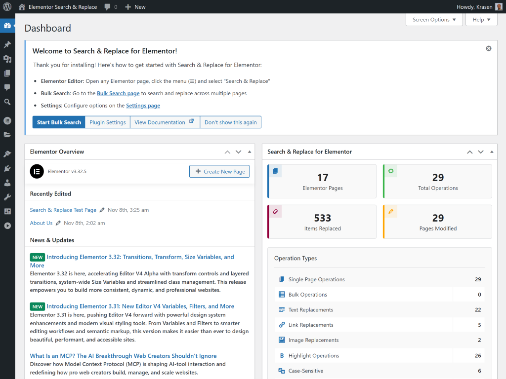Expand the Help dropdown tab
Viewport: 506px width, 379px height.
[x=481, y=20]
